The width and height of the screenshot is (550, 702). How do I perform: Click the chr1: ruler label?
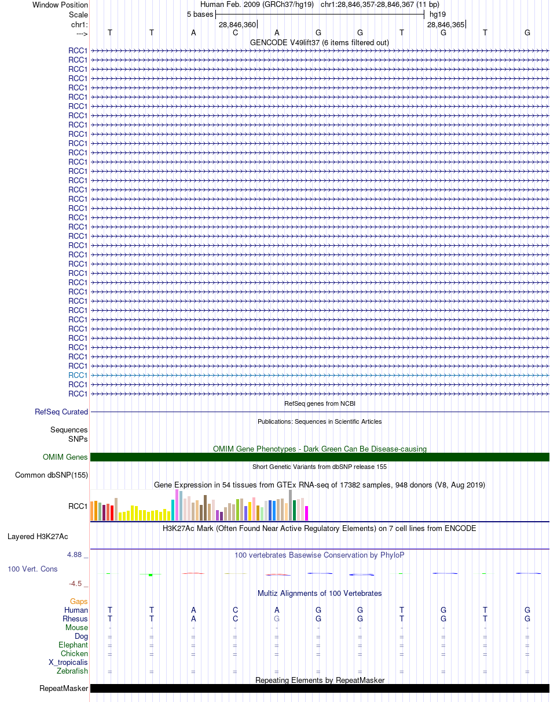click(79, 24)
